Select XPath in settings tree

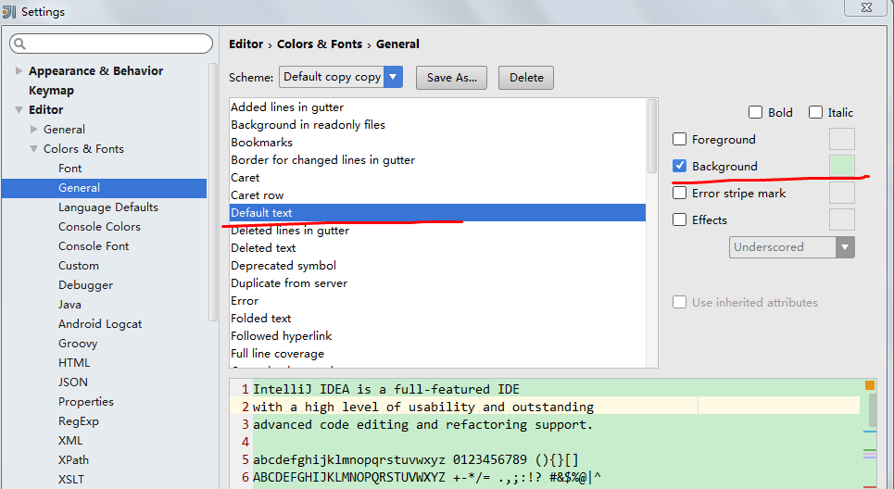(73, 460)
